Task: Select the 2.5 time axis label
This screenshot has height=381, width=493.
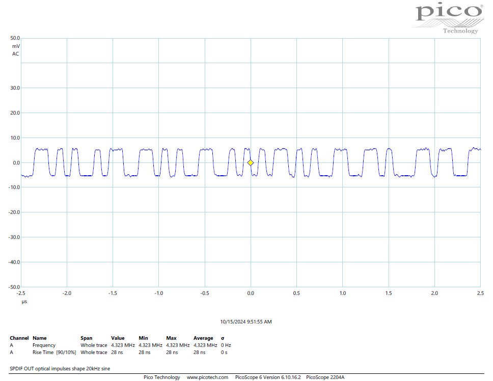Action: click(x=480, y=293)
